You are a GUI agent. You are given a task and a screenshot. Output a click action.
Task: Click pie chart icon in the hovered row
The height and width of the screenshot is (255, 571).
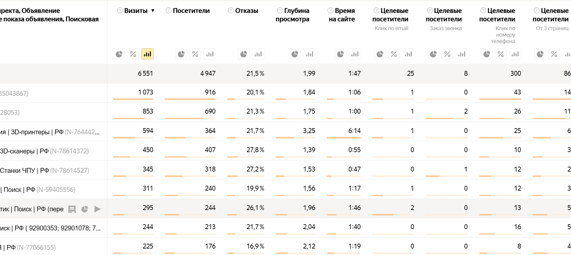(84, 209)
